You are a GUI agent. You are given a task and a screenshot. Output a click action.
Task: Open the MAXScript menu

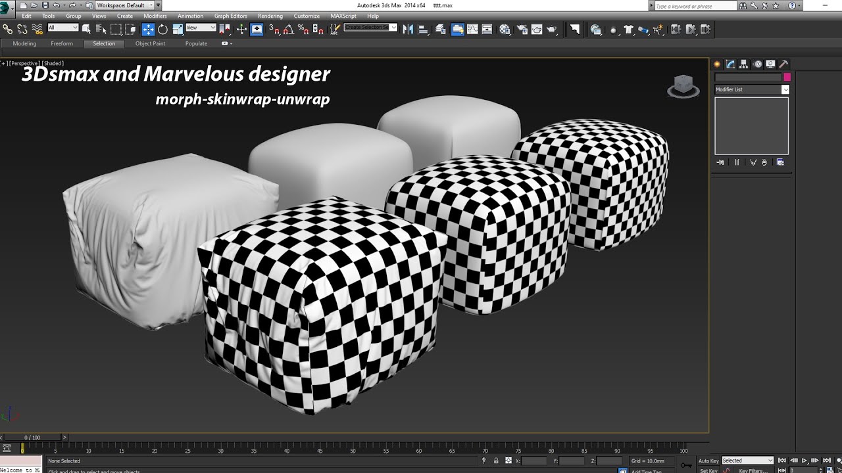click(343, 16)
